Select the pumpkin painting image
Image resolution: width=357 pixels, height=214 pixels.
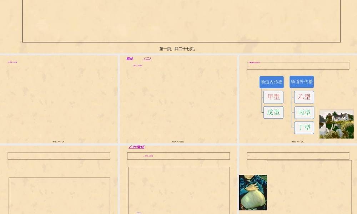point(252,192)
